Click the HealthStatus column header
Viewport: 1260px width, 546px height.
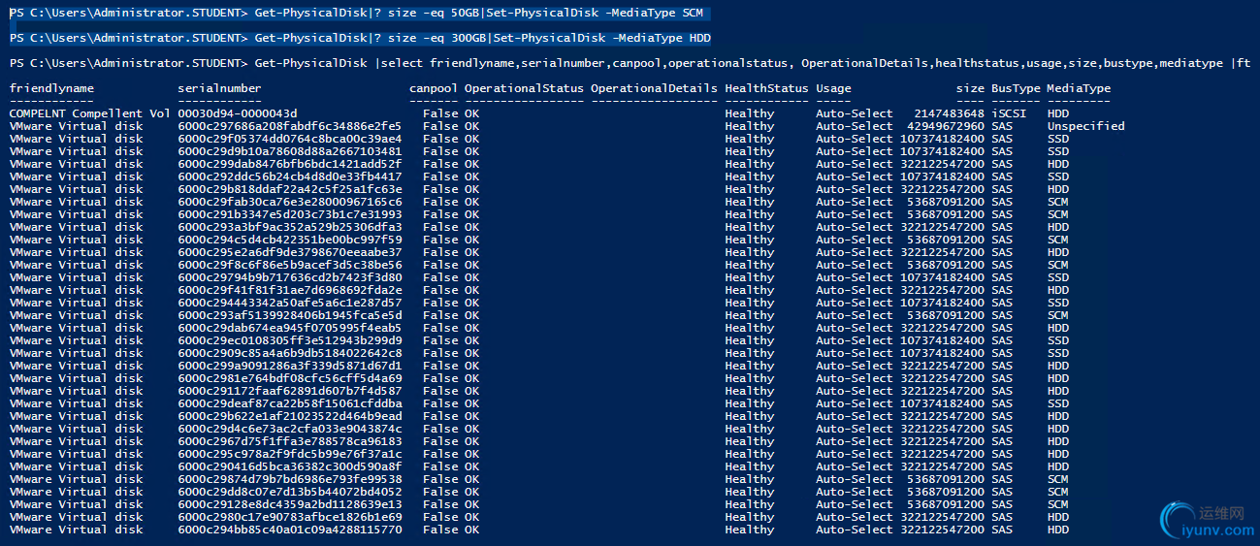pos(766,88)
